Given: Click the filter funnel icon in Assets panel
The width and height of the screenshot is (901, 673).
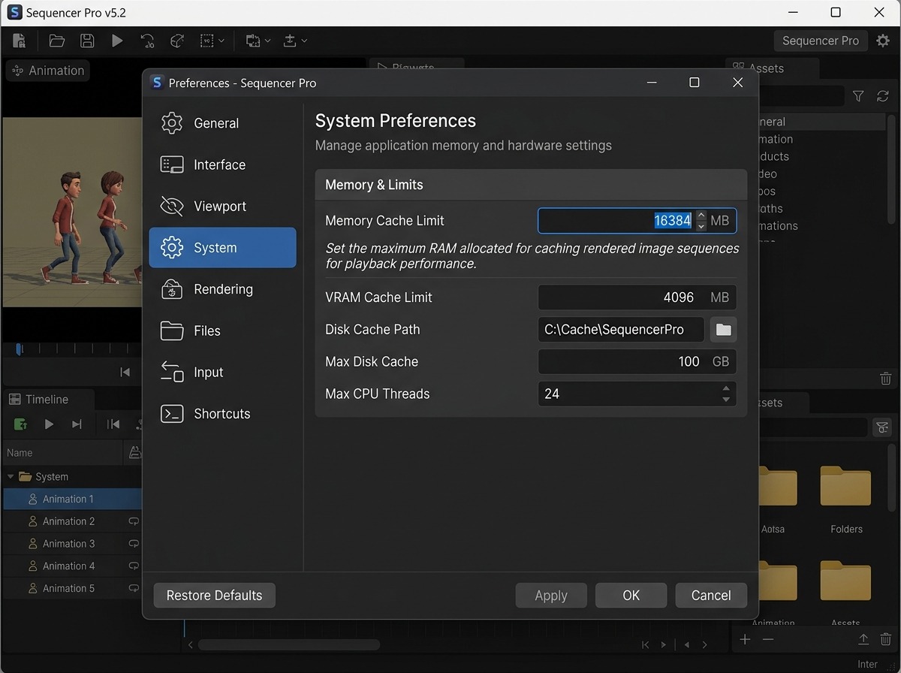Looking at the screenshot, I should [x=858, y=96].
